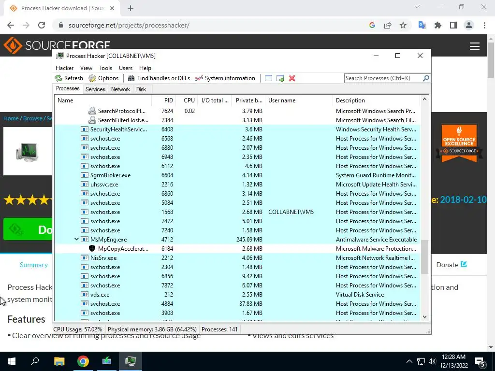This screenshot has width=495, height=371.
Task: Bookmark this page with star icon
Action: (x=403, y=25)
